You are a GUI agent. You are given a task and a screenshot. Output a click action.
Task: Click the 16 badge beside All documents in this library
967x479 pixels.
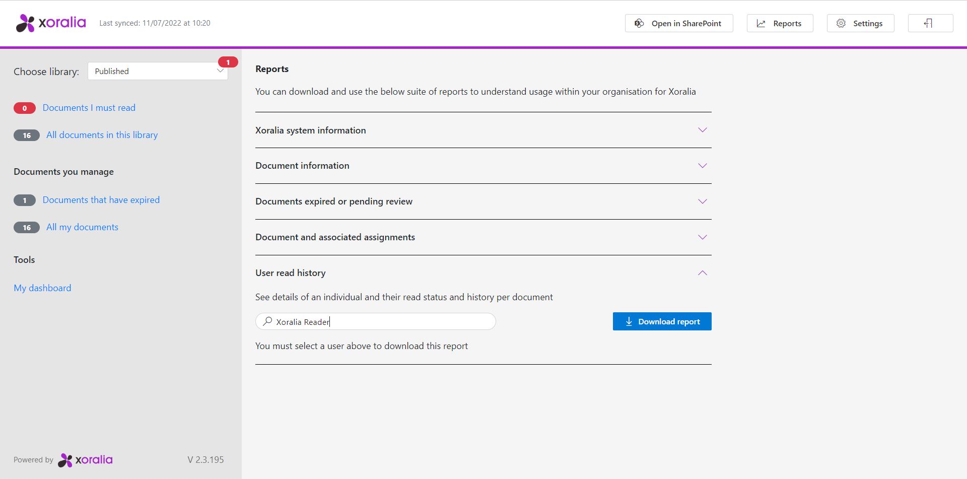(x=27, y=135)
